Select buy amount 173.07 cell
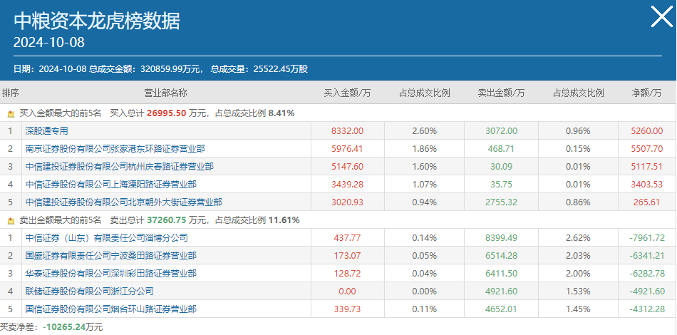The height and width of the screenshot is (335, 677). coord(348,256)
